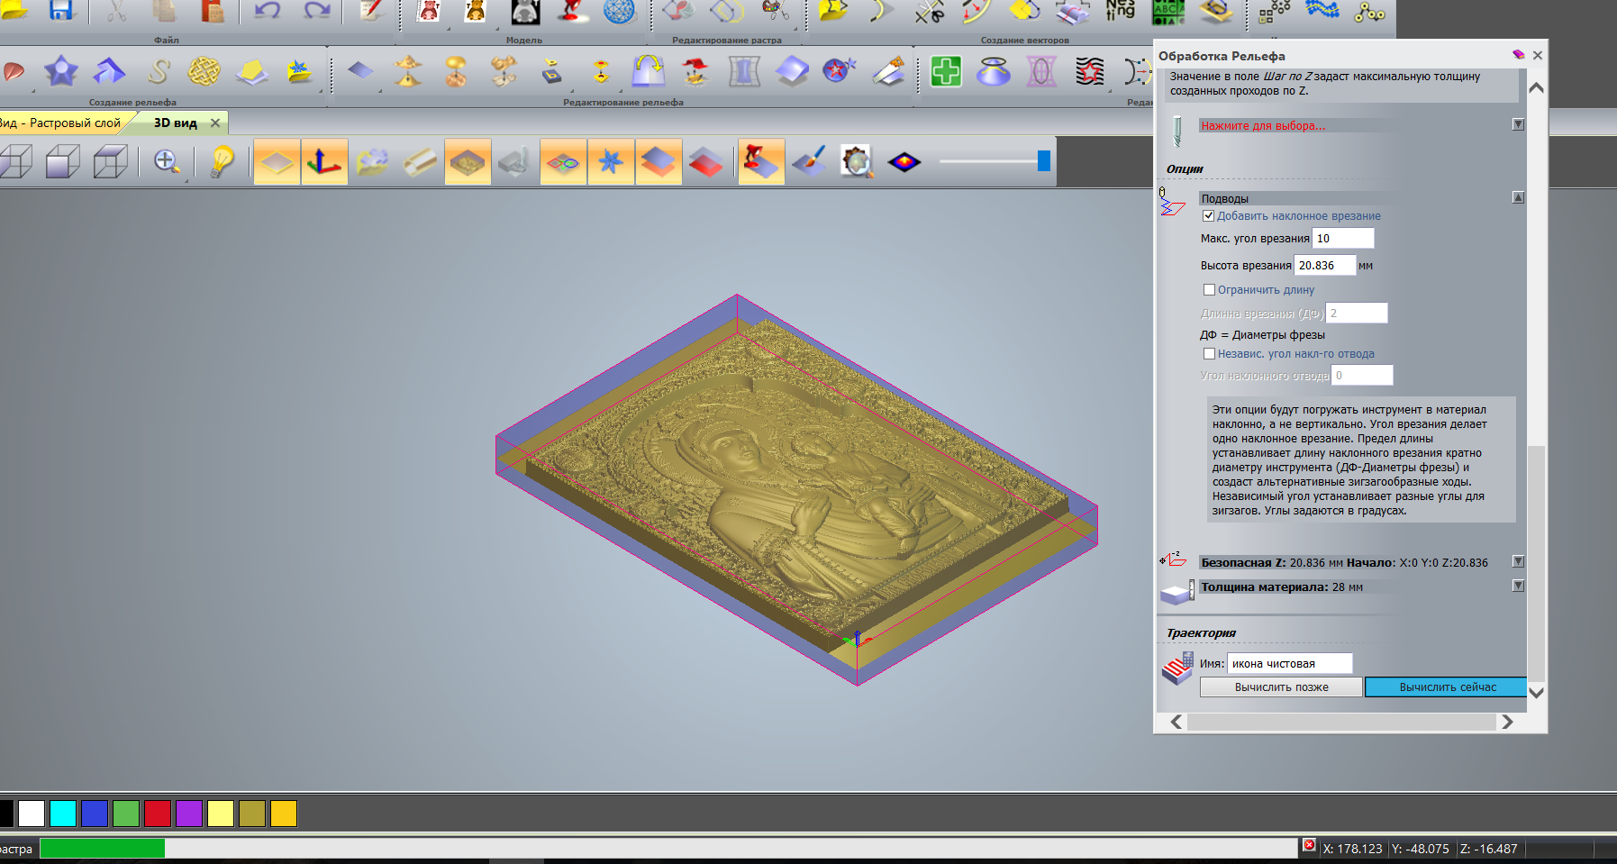Click the light bulb icon in view toolbar
Viewport: 1617px width, 864px height.
(x=222, y=162)
